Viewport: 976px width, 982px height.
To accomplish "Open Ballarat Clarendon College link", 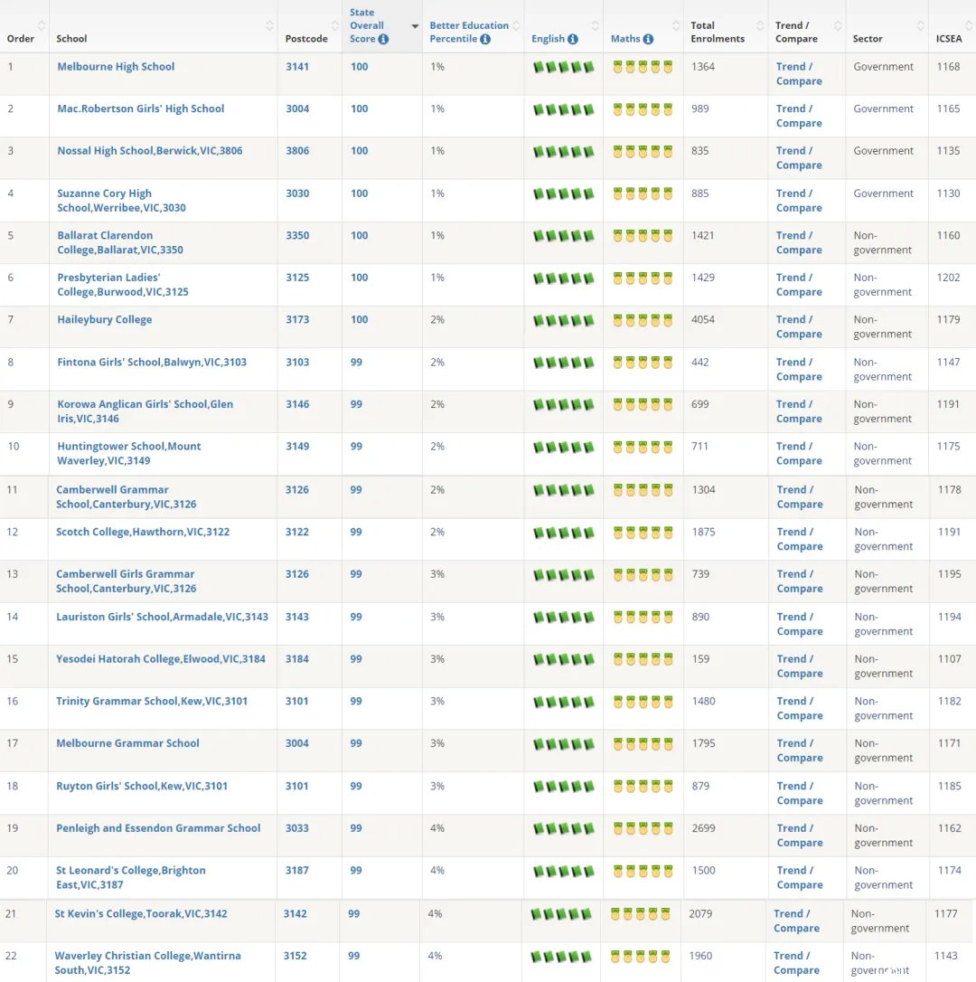I will coord(120,242).
